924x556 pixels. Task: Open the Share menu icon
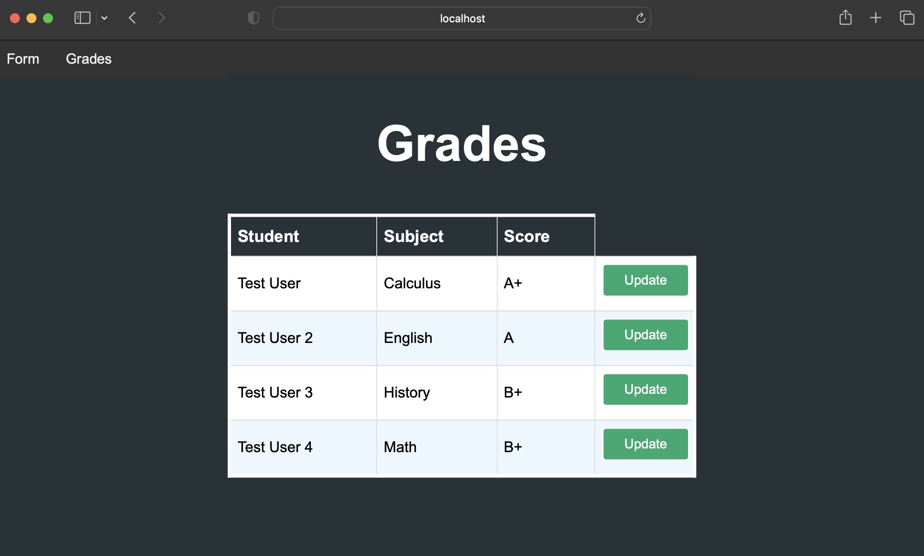845,17
